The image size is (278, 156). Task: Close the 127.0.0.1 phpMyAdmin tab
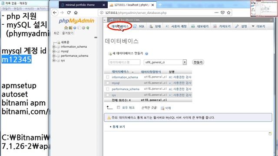pos(152,5)
